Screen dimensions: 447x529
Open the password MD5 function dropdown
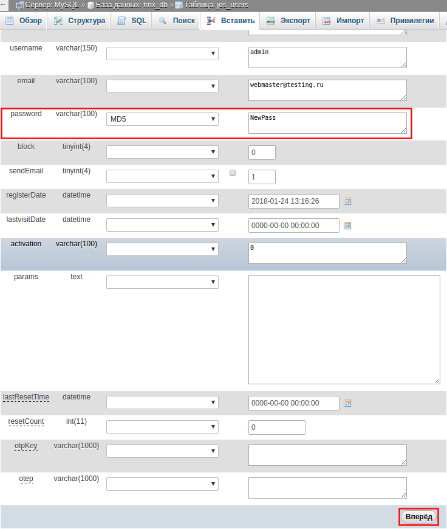pos(163,119)
